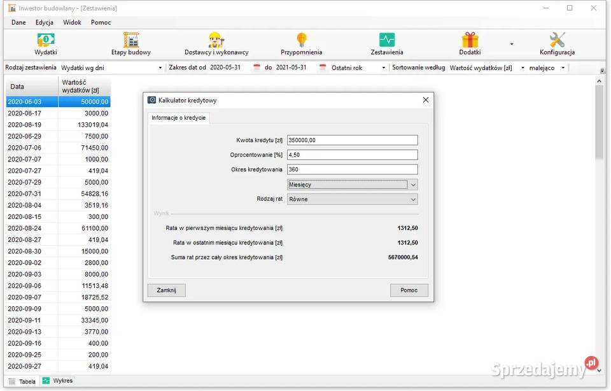The height and width of the screenshot is (391, 611).
Task: Open the Miesięcy period unit dropdown
Action: tap(413, 185)
